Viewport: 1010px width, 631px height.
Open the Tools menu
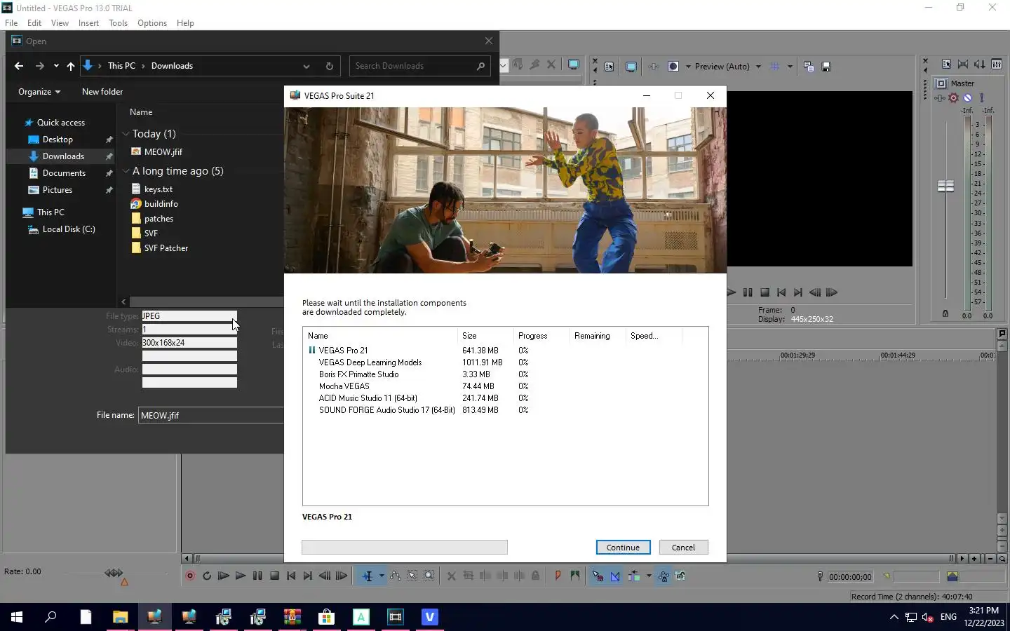point(118,23)
